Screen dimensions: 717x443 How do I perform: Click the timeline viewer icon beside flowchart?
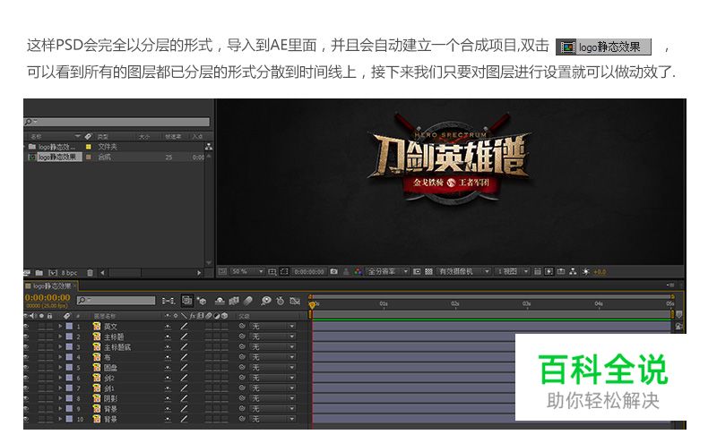(x=561, y=272)
